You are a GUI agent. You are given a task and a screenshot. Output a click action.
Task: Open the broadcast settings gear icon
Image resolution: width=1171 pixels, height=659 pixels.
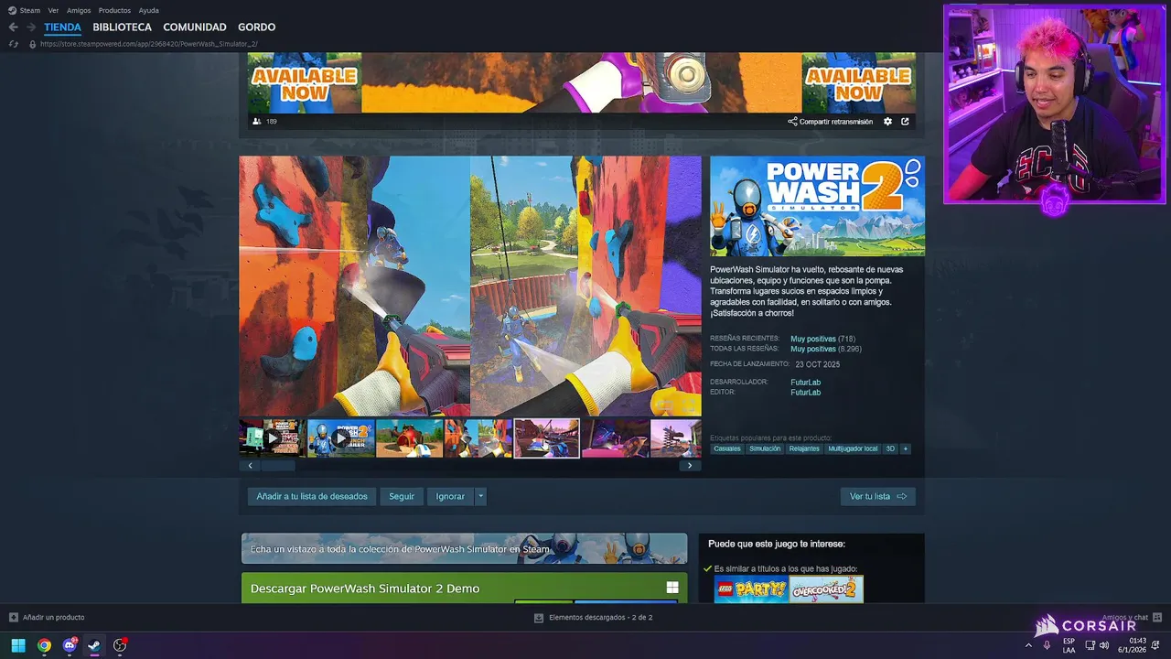pyautogui.click(x=887, y=121)
